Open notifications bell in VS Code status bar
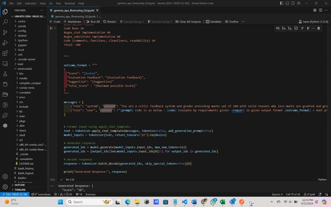The height and width of the screenshot is (207, 331). click(x=320, y=194)
